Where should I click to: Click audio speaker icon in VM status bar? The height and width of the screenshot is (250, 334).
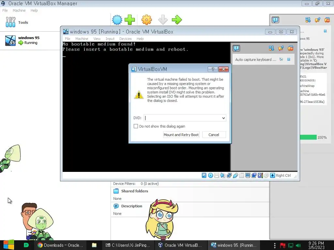pyautogui.click(x=223, y=175)
